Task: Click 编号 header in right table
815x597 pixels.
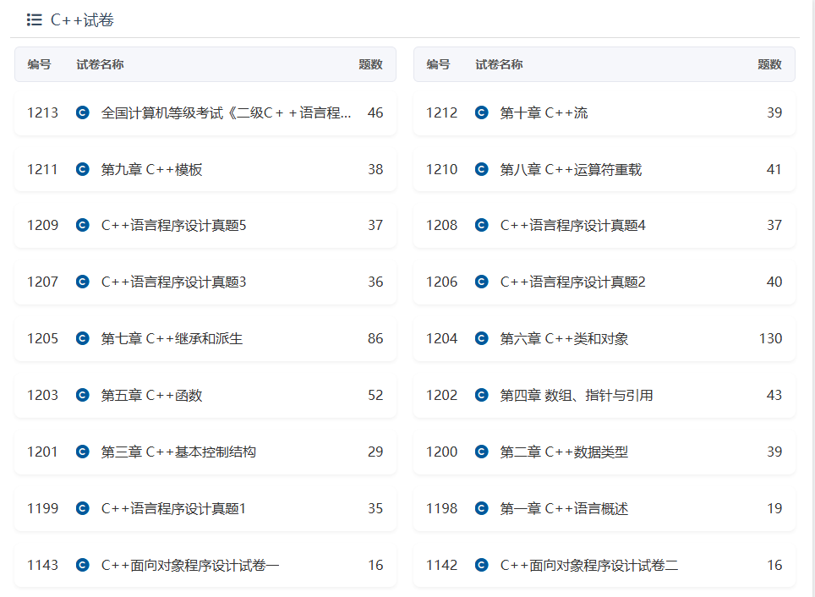Action: 438,64
